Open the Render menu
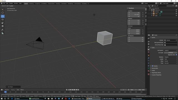Image resolution: width=178 pixels, height=100 pixels. (x=11, y=4)
